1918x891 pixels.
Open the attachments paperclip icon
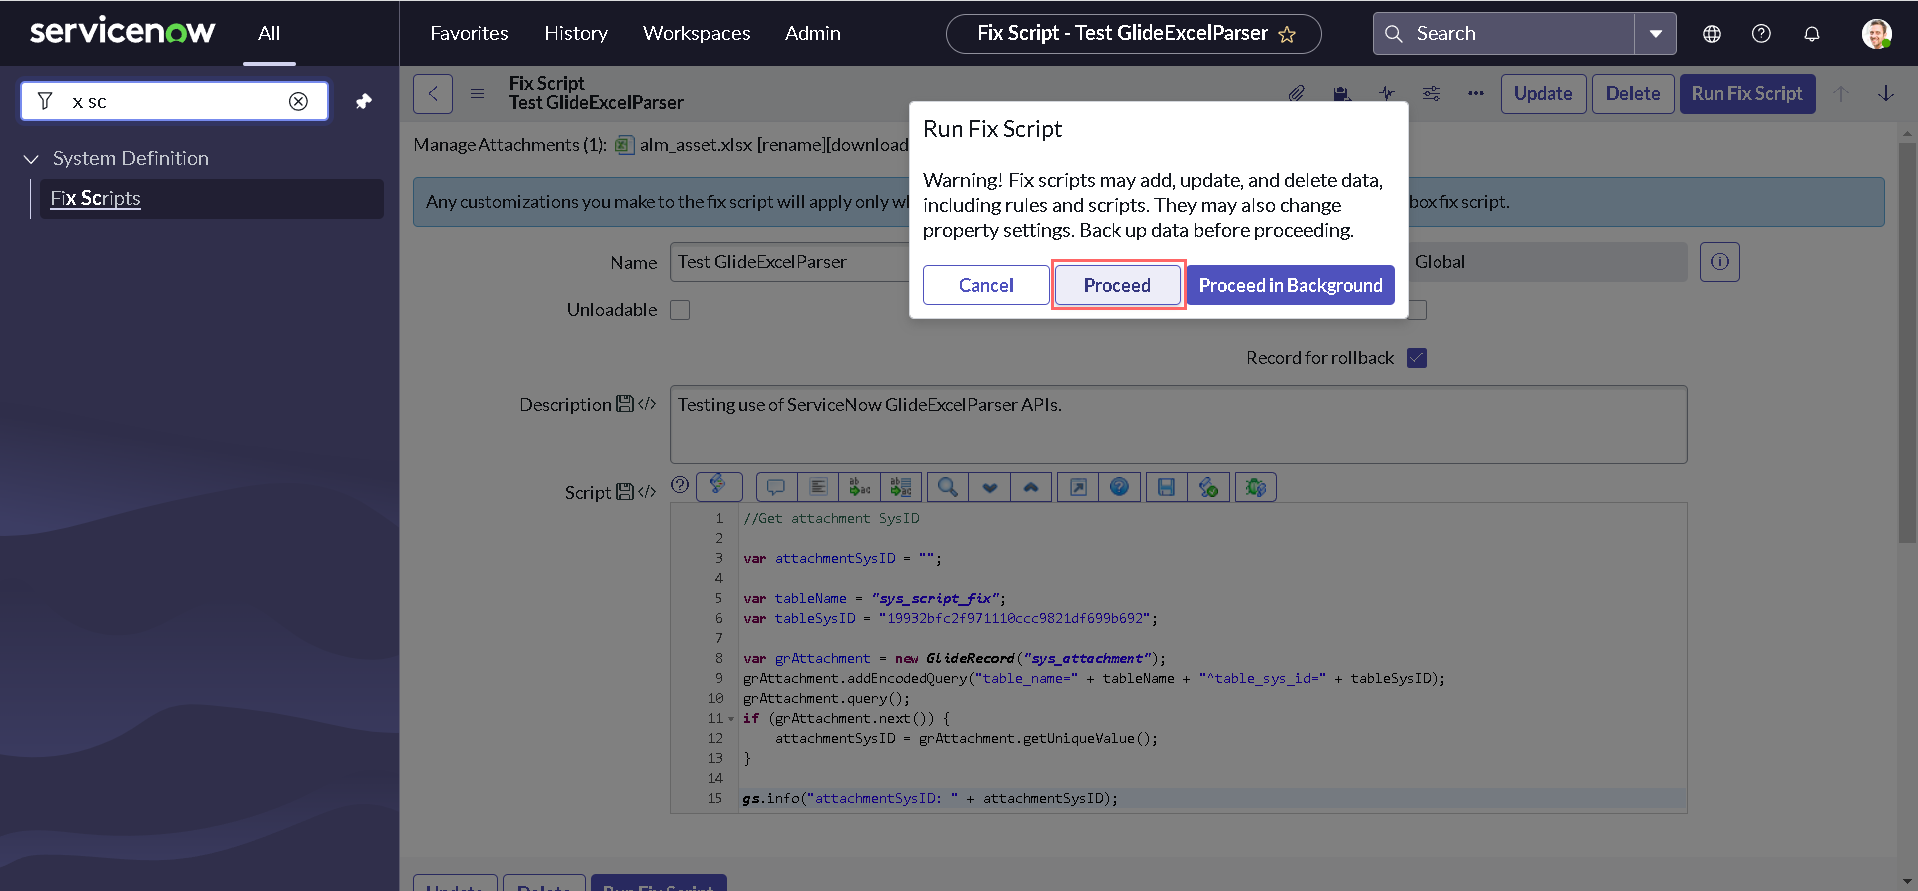pos(1296,93)
